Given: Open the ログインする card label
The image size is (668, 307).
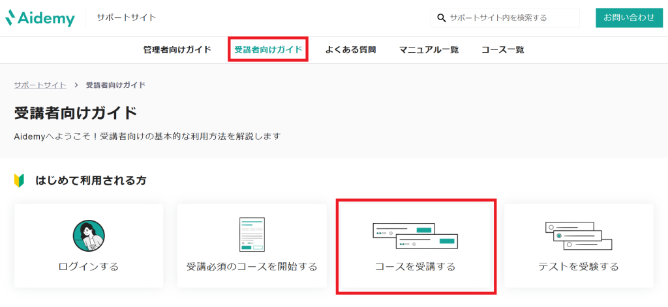Looking at the screenshot, I should [x=89, y=267].
